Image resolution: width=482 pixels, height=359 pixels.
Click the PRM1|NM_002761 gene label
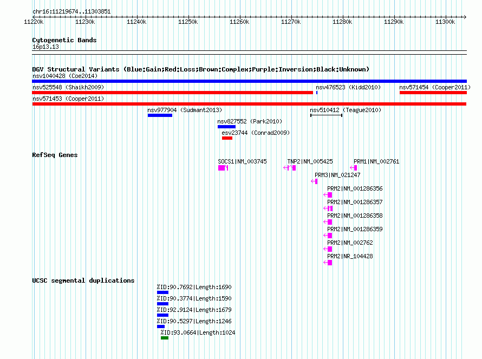coord(376,162)
